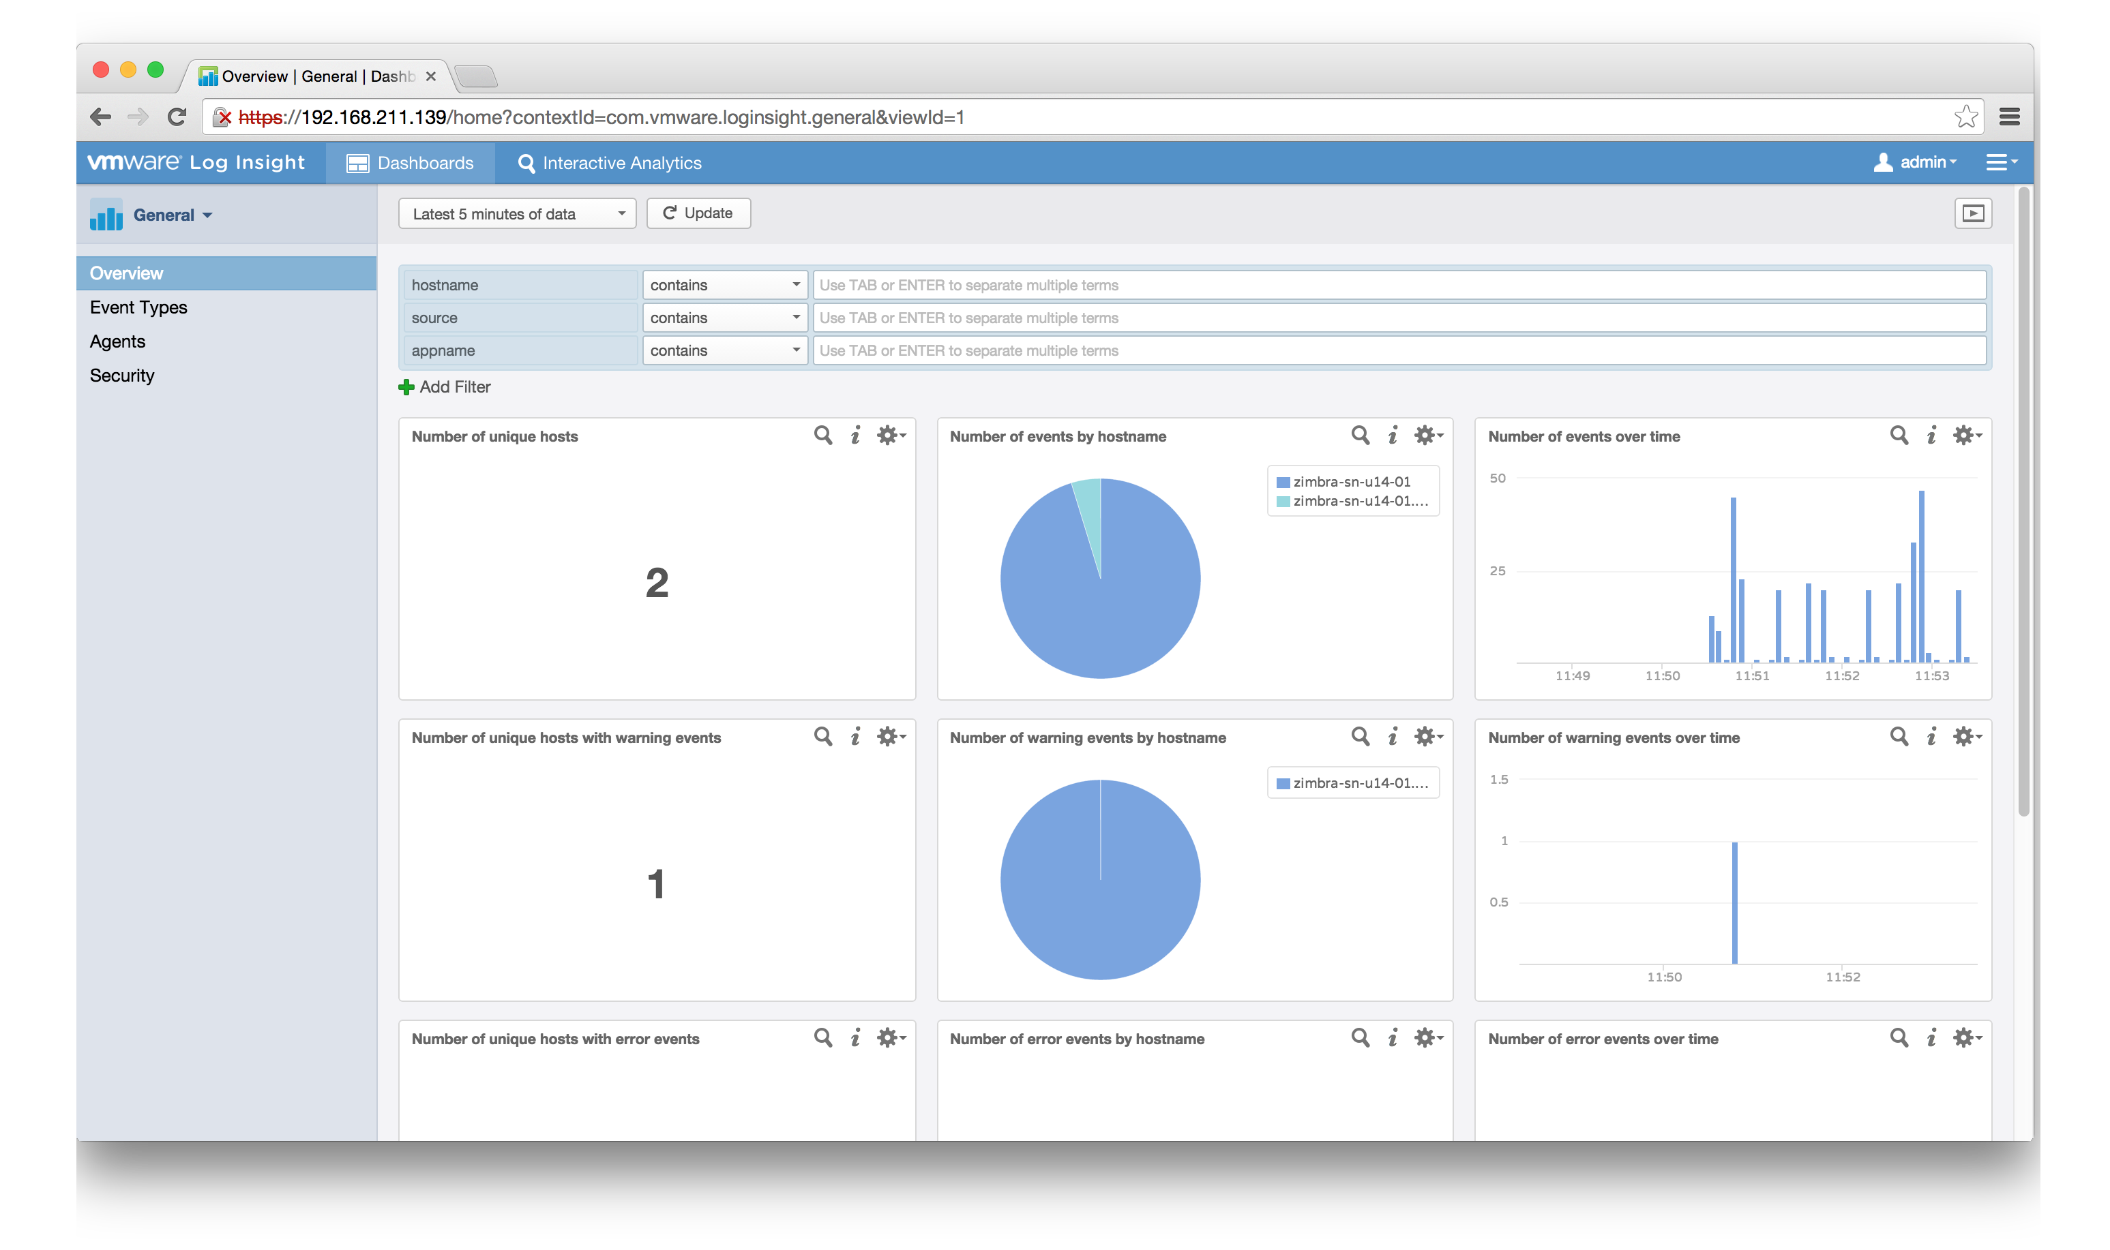This screenshot has width=2110, height=1250.
Task: Open the admin user menu
Action: [x=1914, y=162]
